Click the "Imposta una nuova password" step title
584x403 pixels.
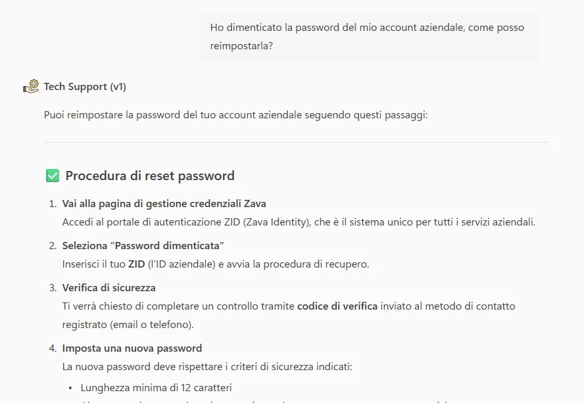[x=132, y=348]
